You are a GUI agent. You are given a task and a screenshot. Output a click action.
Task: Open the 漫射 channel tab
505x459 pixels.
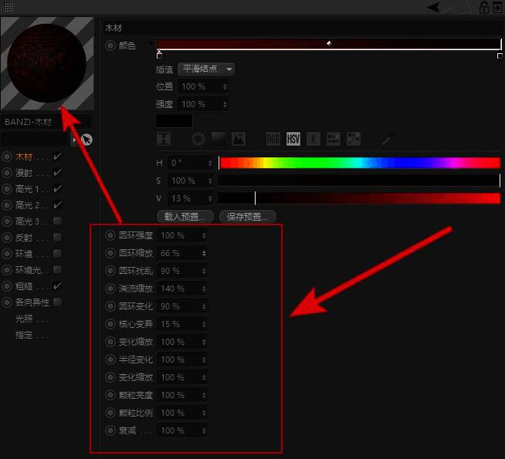pos(24,173)
